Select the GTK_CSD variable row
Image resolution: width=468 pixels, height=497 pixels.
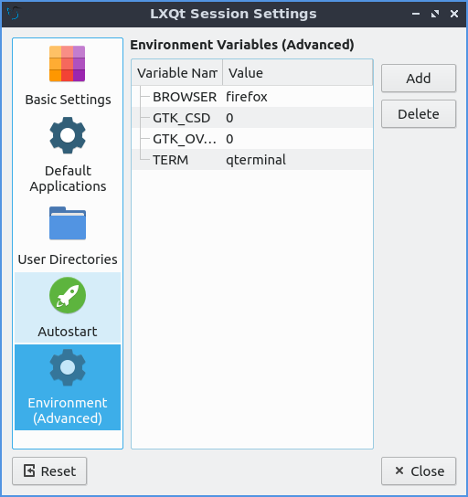coord(252,118)
